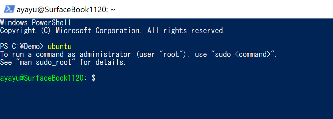
Task: Click the window title ayayu@SurfaceBook1120: ~
Action: coord(66,10)
